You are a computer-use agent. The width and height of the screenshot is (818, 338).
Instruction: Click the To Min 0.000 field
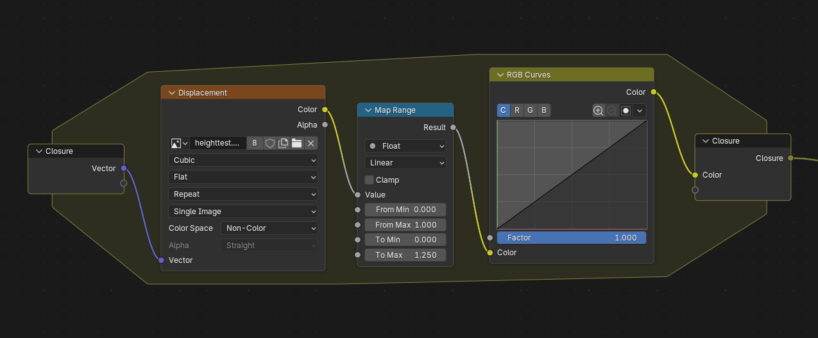pos(405,240)
